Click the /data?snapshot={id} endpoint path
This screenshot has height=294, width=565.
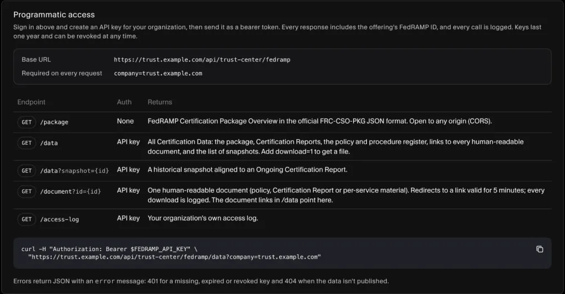point(74,171)
